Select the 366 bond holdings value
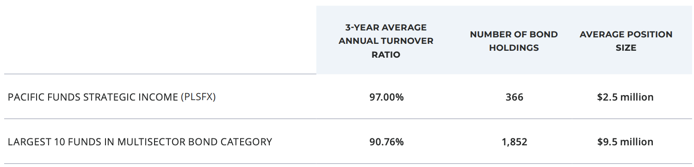Image resolution: width=694 pixels, height=167 pixels. click(514, 97)
